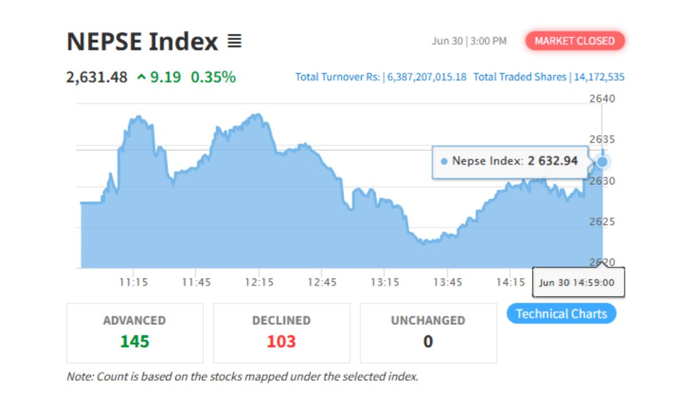Select the Nepse Index tooltip box
The height and width of the screenshot is (406, 677).
tap(507, 161)
